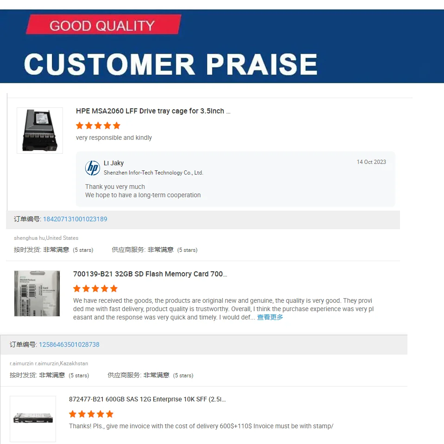Open the SD Flash Memory Card thumbnail
Viewport: 444px width, 444px height.
coord(37,294)
